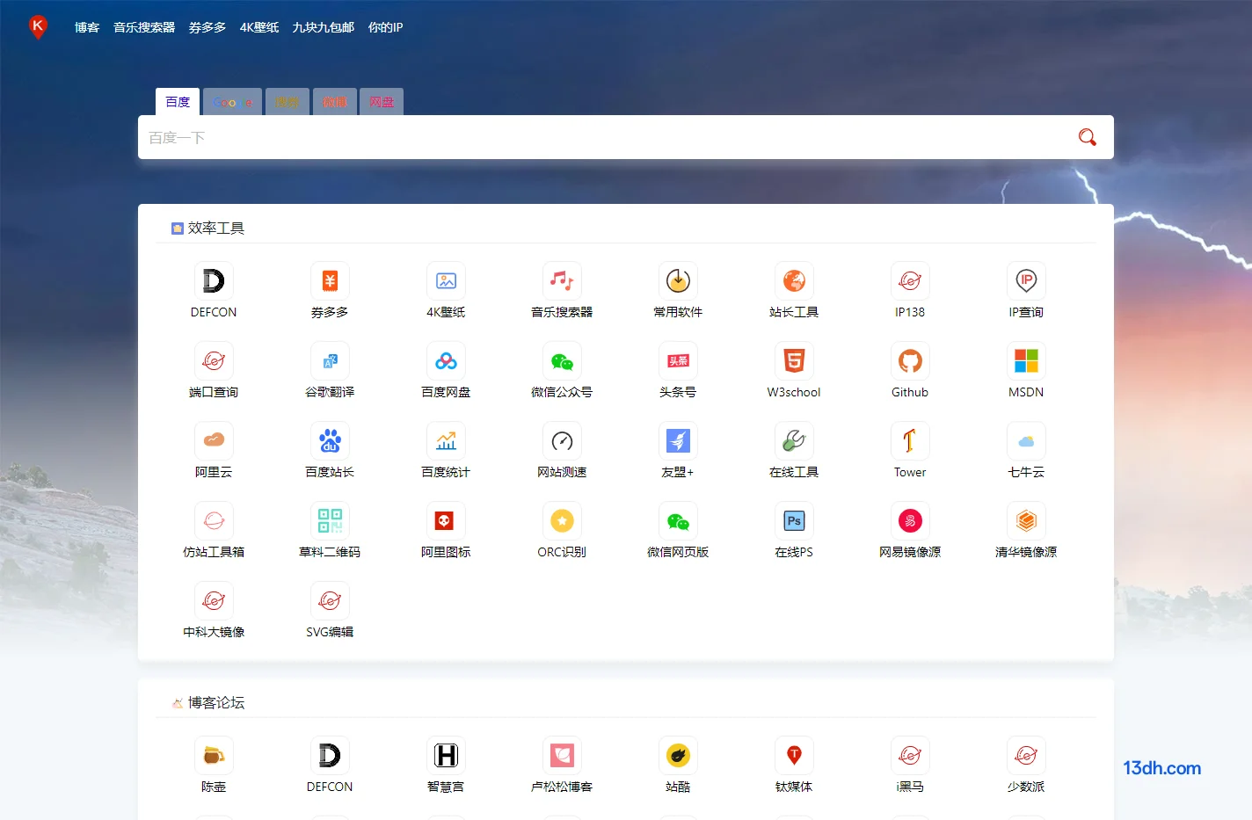The width and height of the screenshot is (1252, 820).
Task: Click the red K site logo
Action: coord(38,26)
